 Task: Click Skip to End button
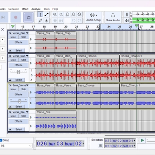(3, 17)
